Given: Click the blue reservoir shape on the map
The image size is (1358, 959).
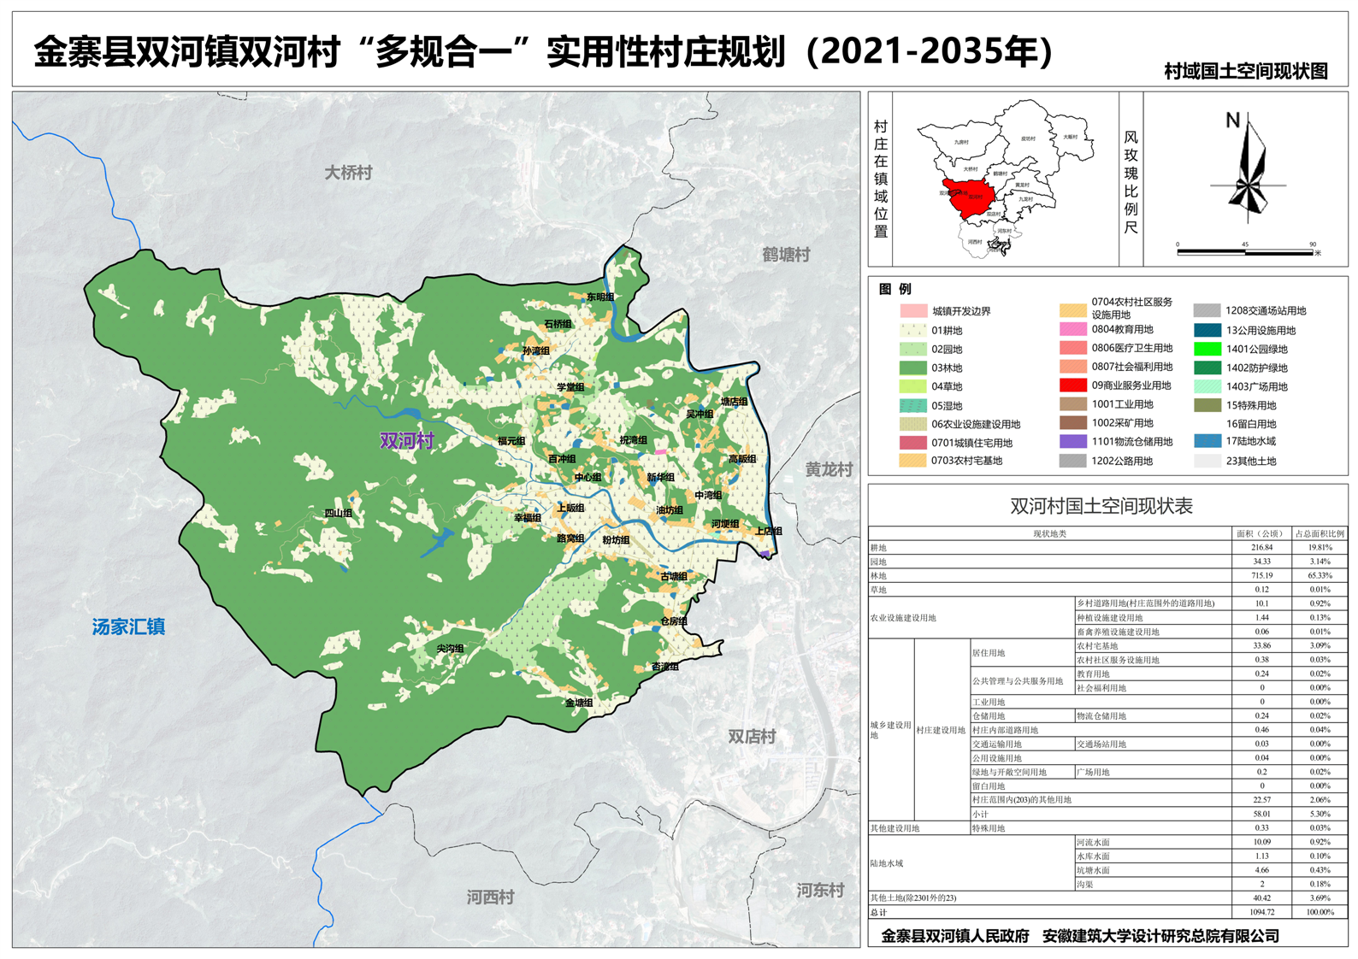Looking at the screenshot, I should 438,542.
